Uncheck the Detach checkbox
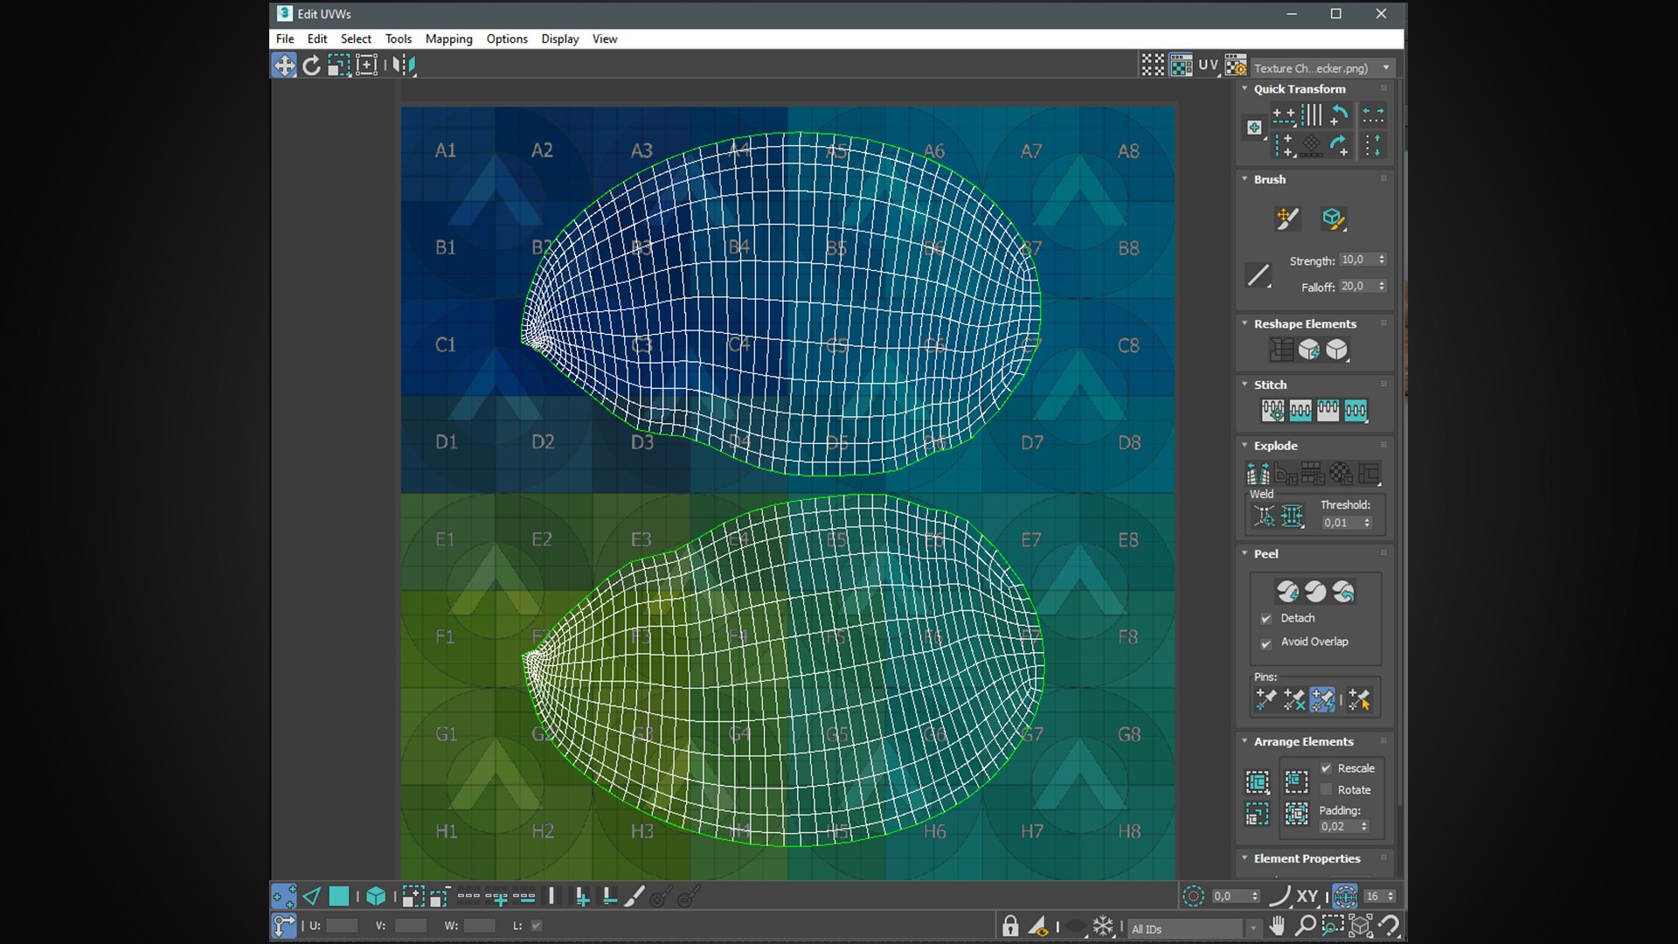The height and width of the screenshot is (944, 1678). pos(1266,619)
